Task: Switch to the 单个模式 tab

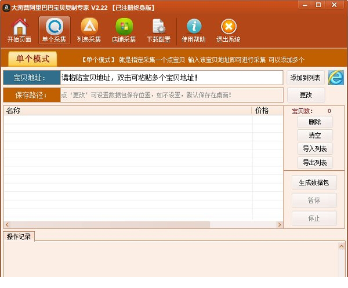Action: [32, 59]
